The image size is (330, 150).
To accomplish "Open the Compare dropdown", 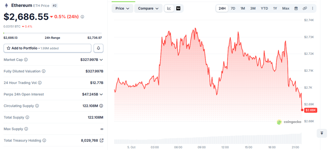I will click(148, 8).
